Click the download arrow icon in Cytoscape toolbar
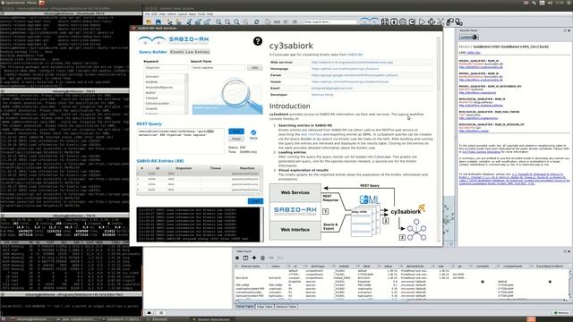The image size is (573, 322). 394,21
